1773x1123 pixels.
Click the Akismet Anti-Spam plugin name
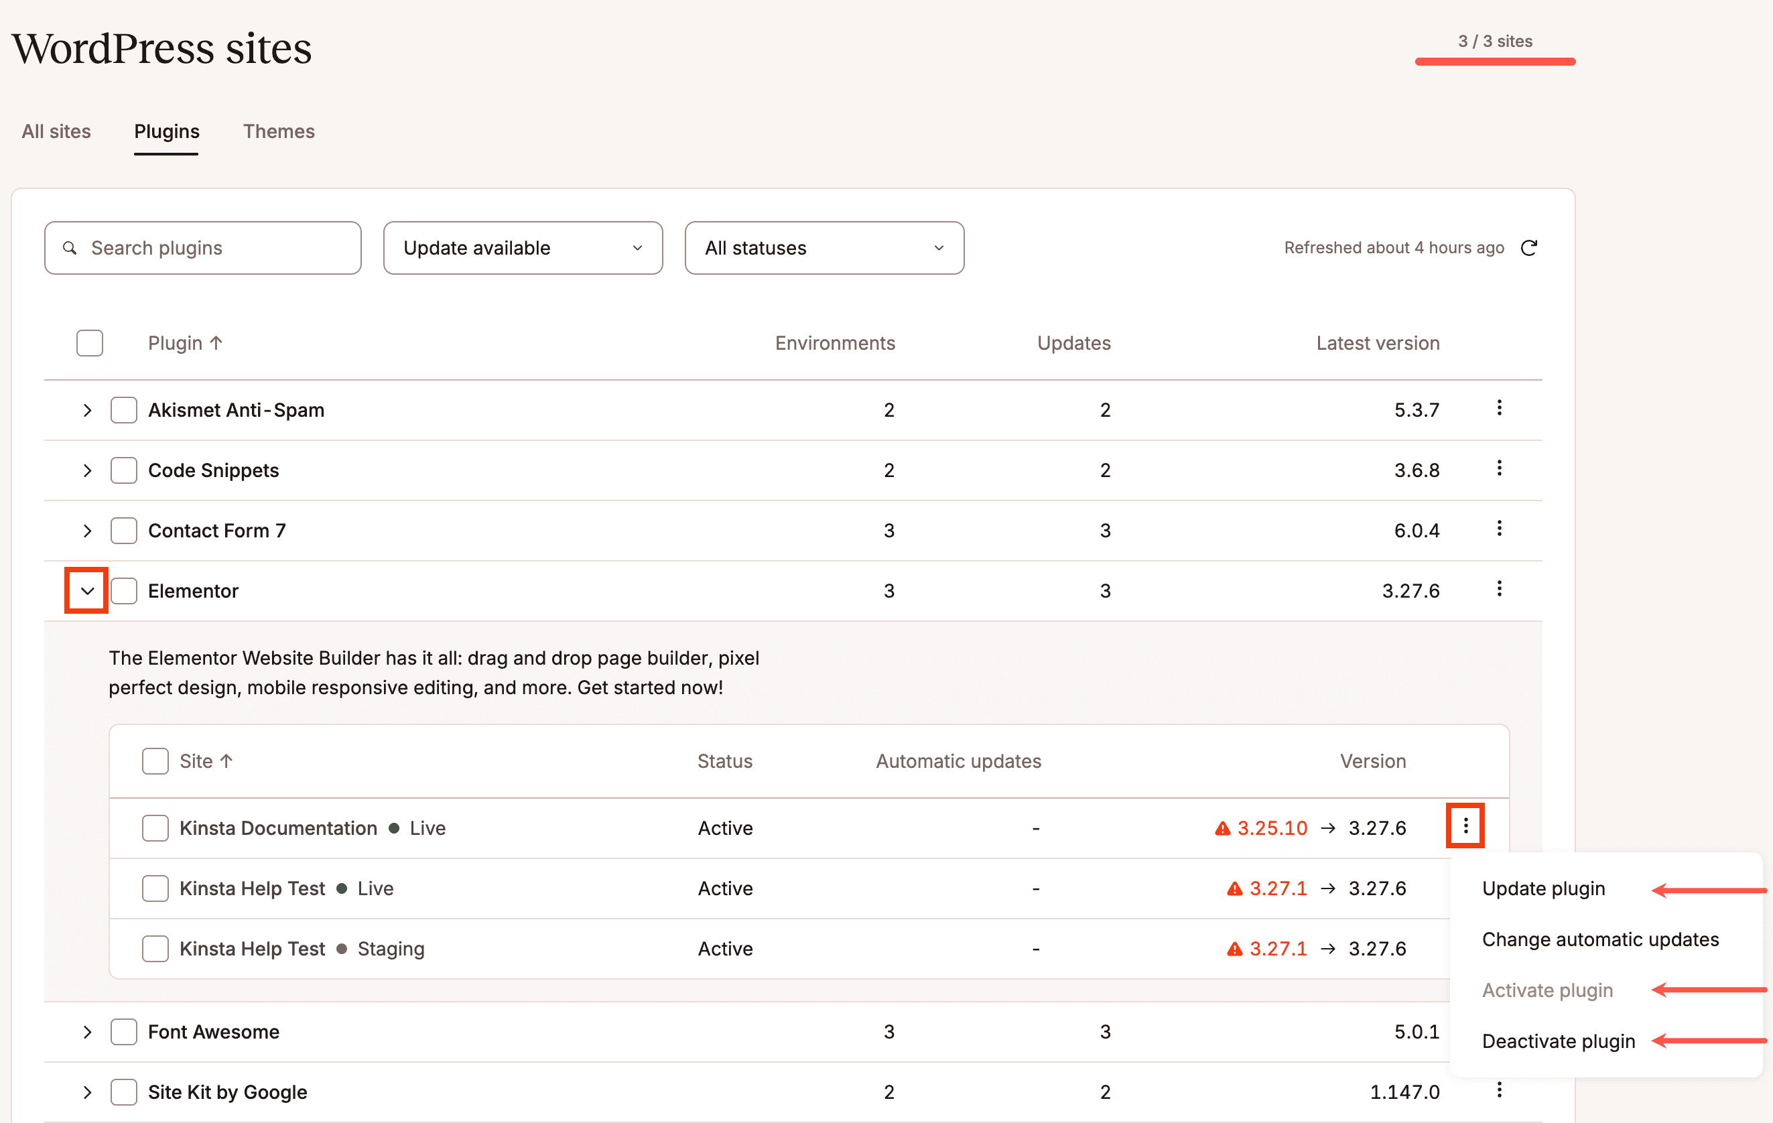(236, 410)
